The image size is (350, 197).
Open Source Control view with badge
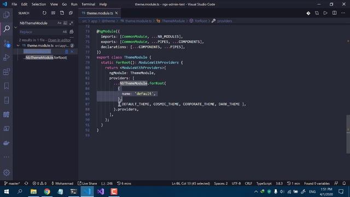coord(7,43)
